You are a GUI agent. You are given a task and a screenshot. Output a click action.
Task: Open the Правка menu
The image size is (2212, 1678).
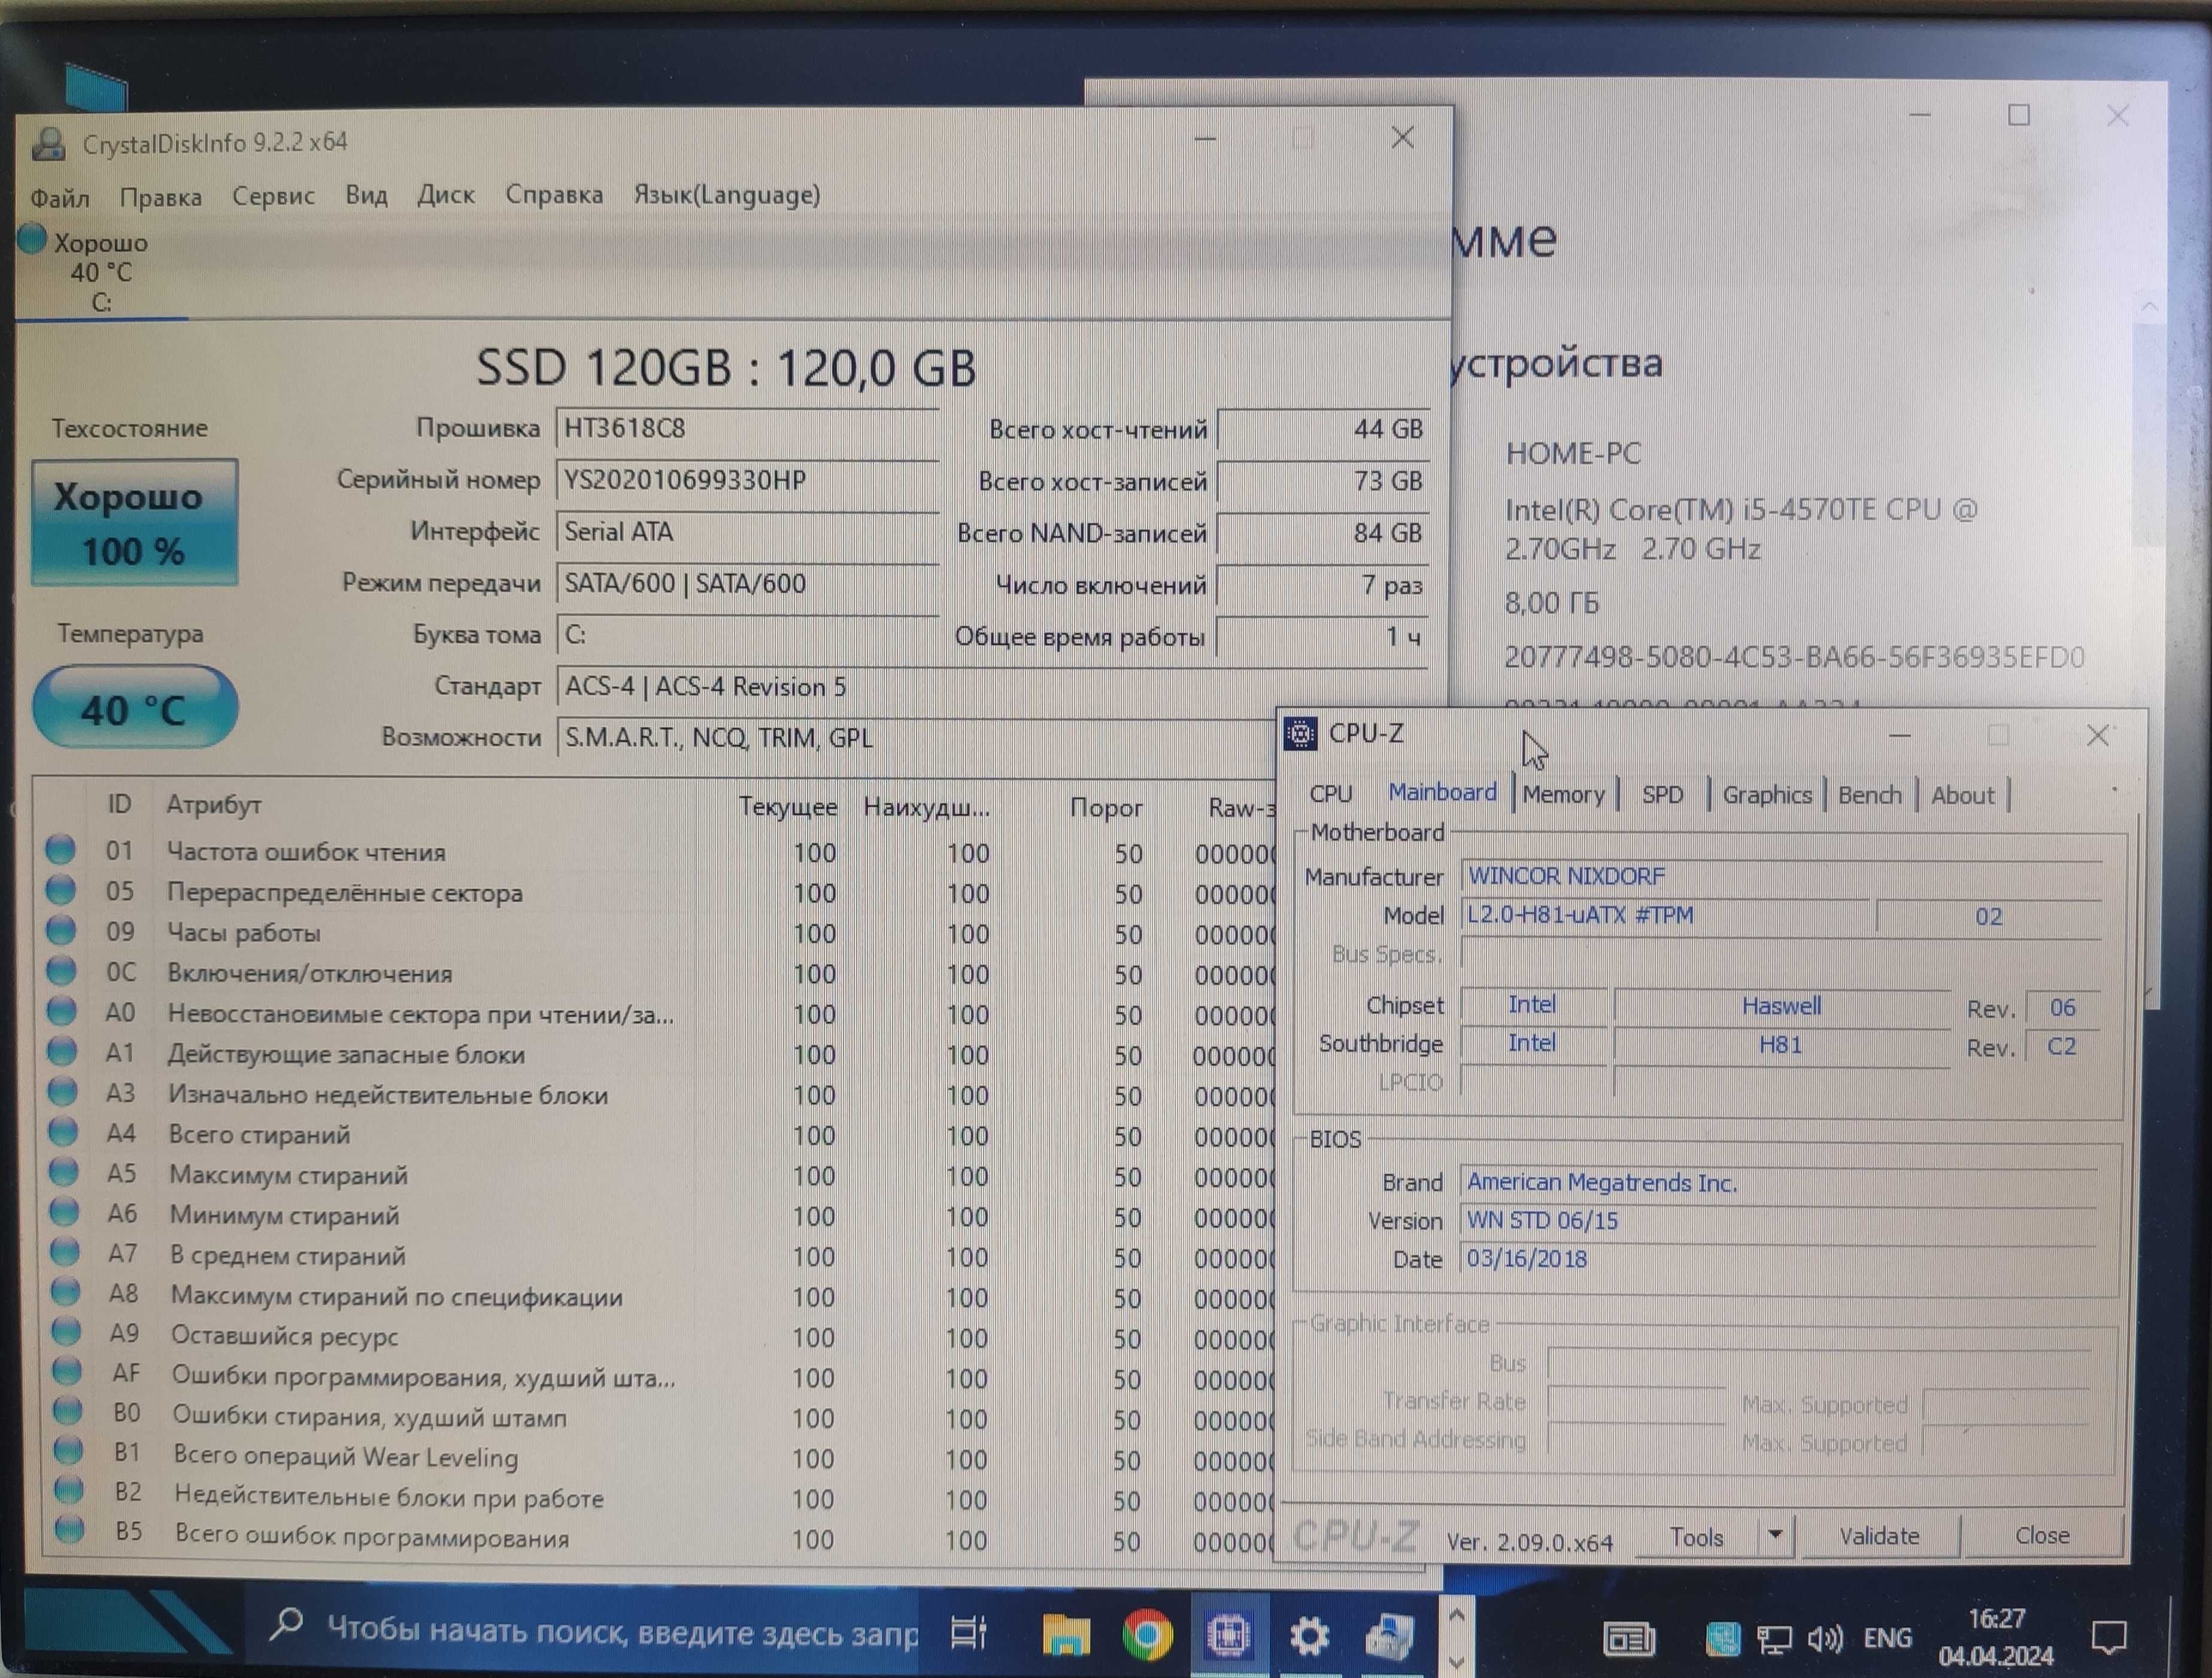tap(161, 197)
